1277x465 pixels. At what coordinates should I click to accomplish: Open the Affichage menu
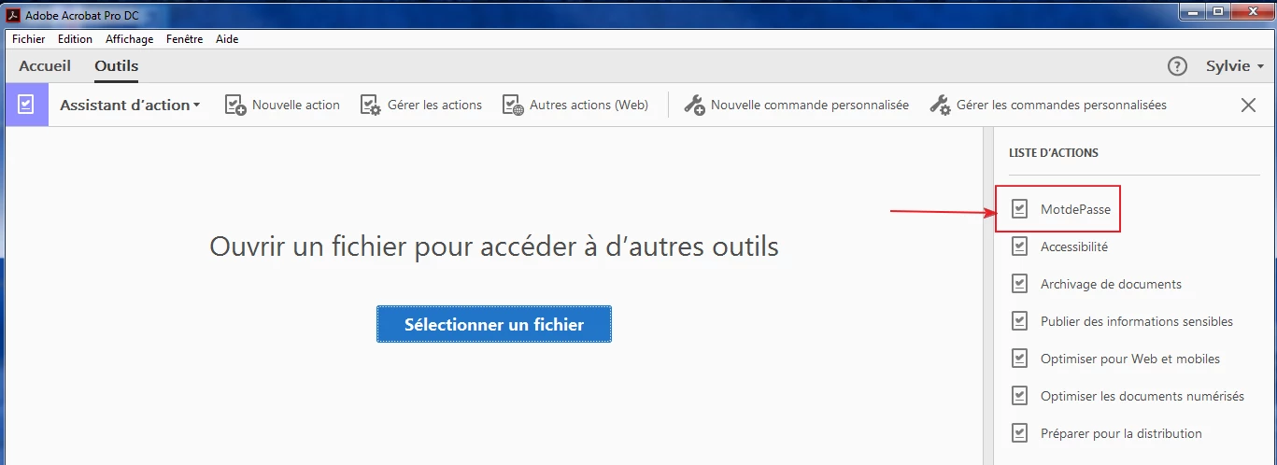[130, 39]
